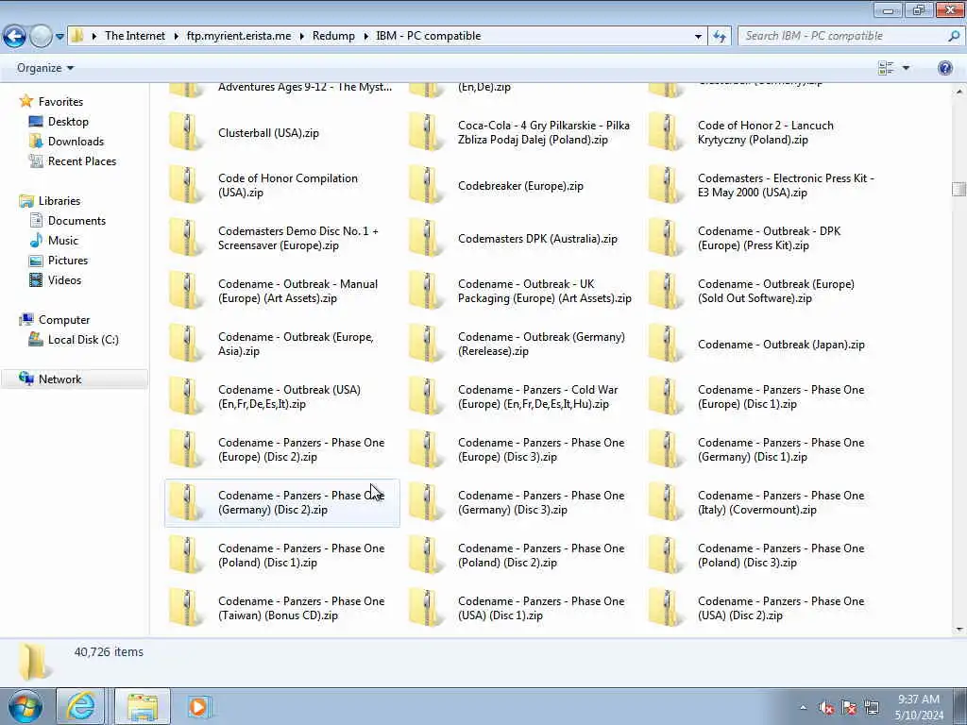Open the Windows Start menu
Viewport: 967px width, 725px height.
25,706
